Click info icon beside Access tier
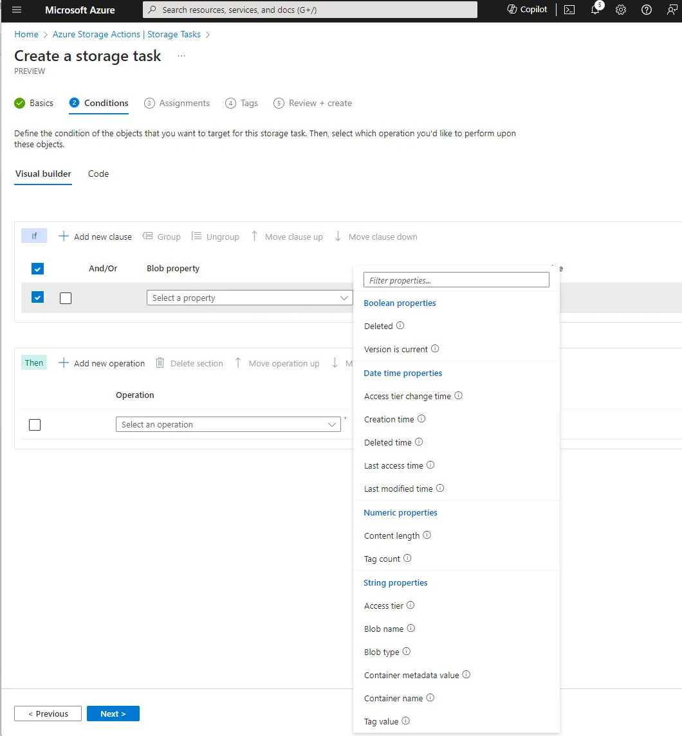The image size is (682, 736). 410,605
